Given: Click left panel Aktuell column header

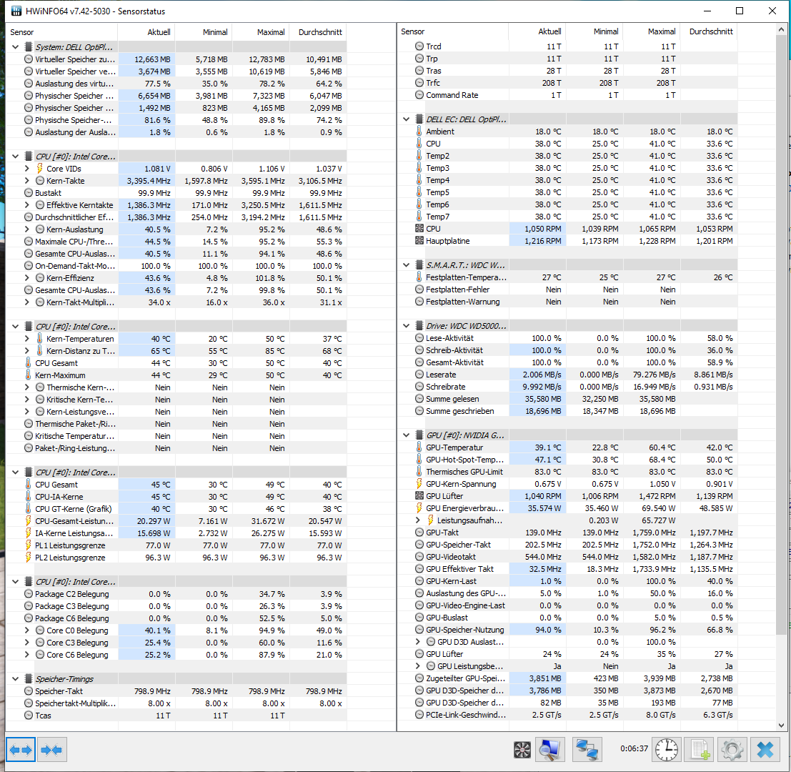Looking at the screenshot, I should point(146,32).
